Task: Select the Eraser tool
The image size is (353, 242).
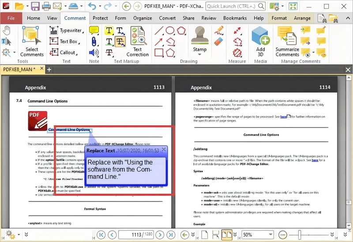Action: (x=219, y=42)
